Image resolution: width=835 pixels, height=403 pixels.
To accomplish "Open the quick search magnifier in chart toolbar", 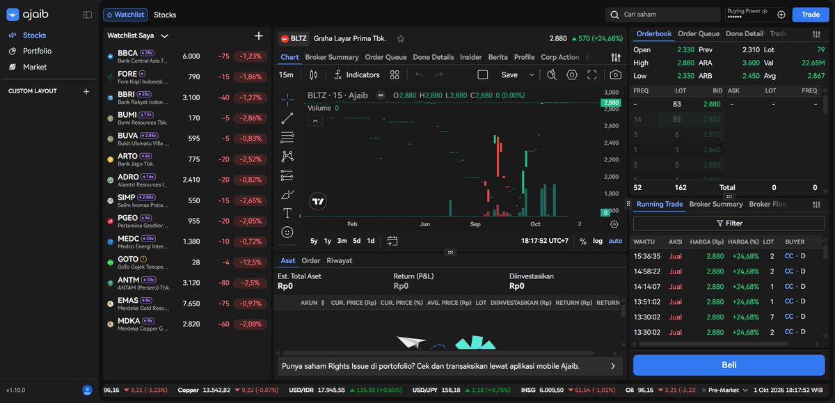I will coord(552,74).
